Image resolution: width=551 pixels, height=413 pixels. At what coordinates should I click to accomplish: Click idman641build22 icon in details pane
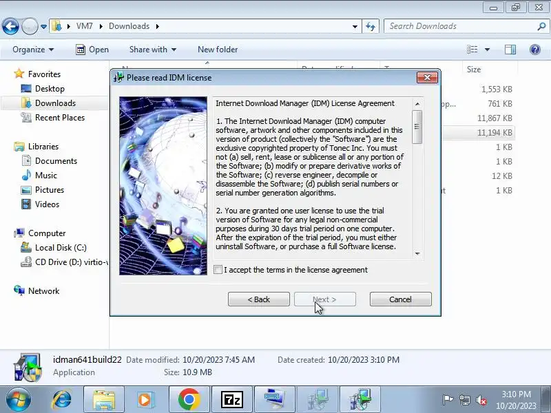pyautogui.click(x=28, y=367)
